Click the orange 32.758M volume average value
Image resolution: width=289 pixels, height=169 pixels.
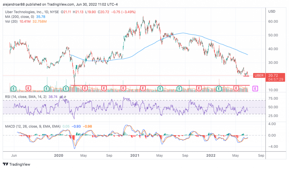click(x=40, y=21)
